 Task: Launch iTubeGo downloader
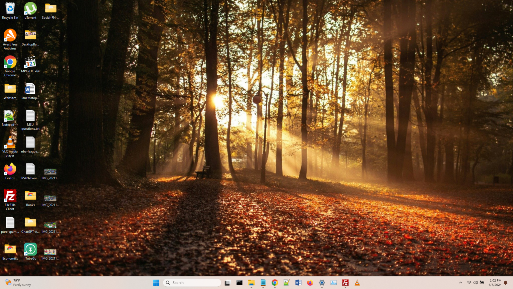[x=30, y=250]
